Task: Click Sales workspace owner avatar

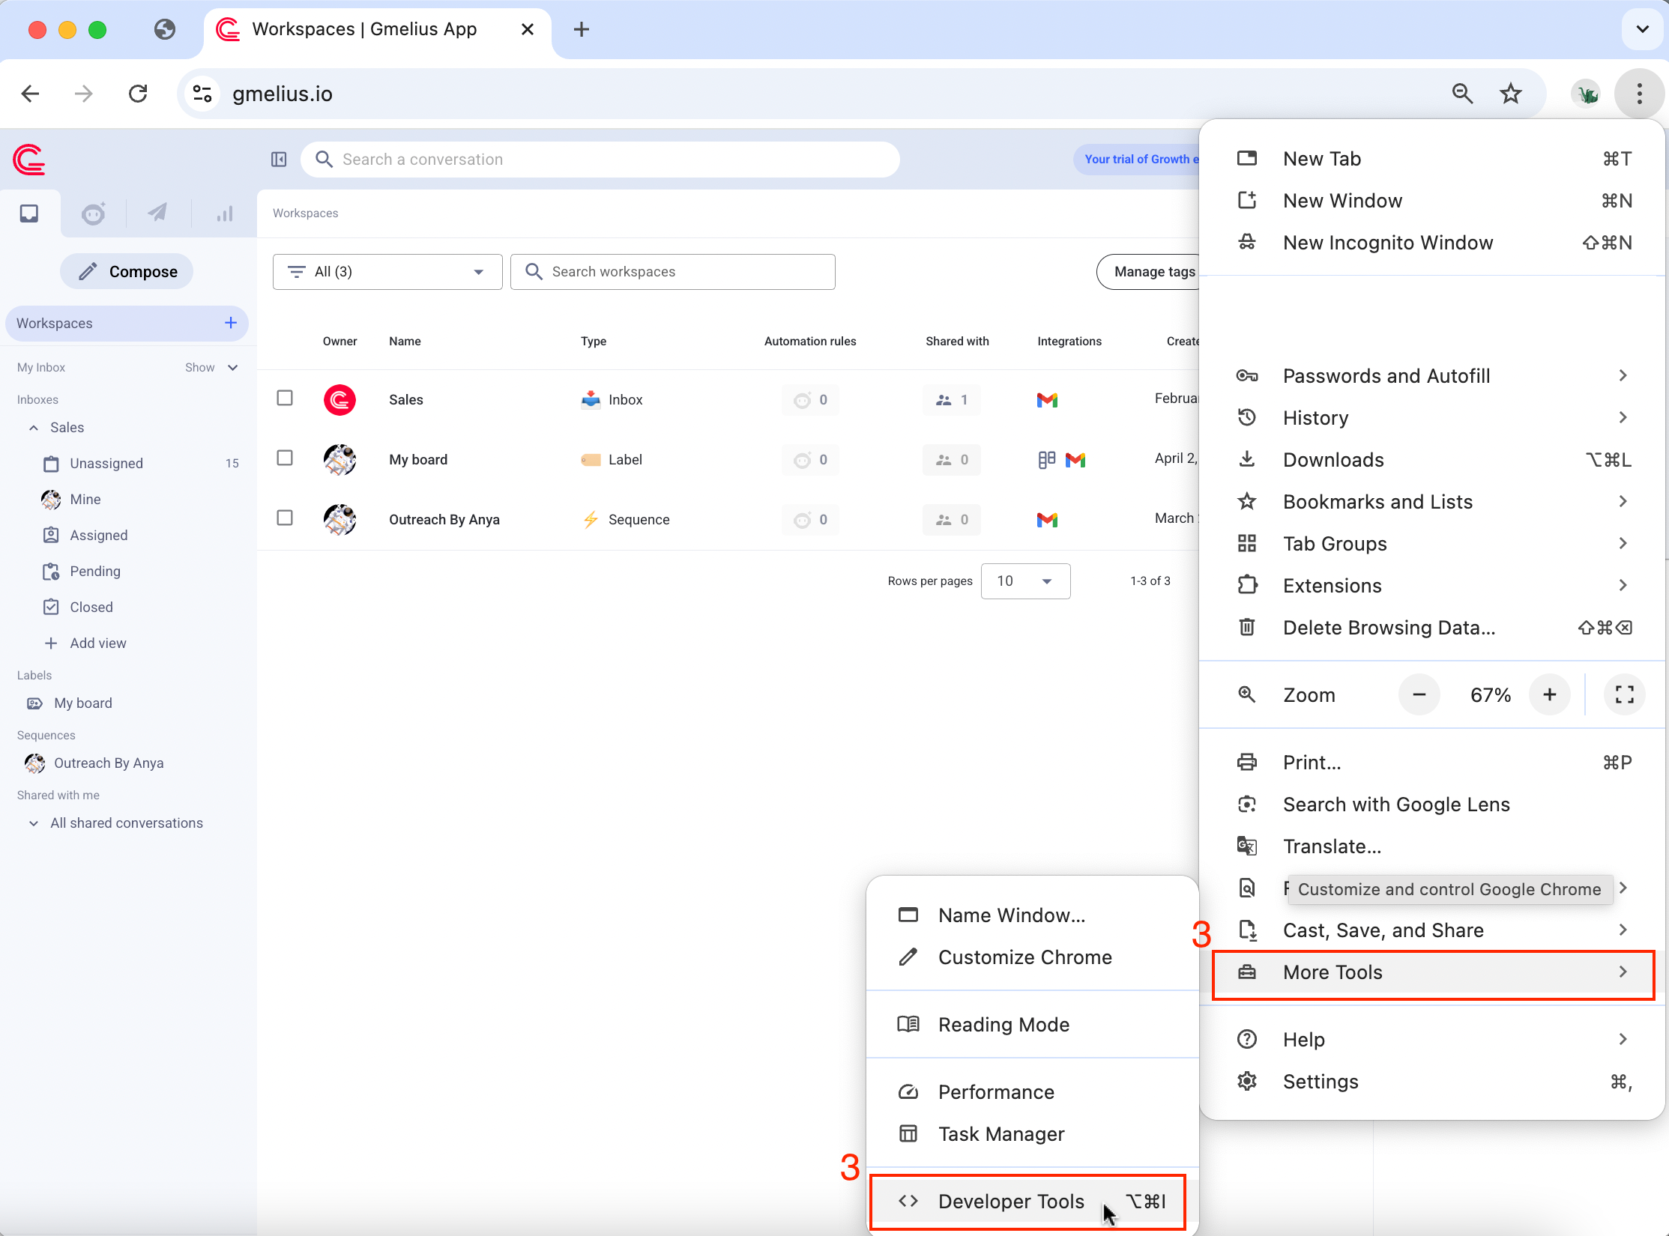Action: click(x=339, y=400)
